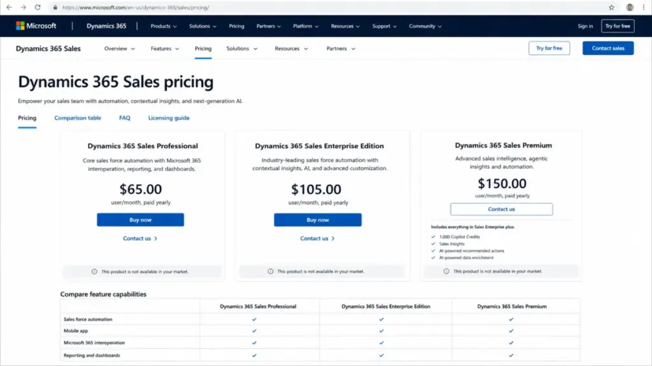This screenshot has height=366, width=652.
Task: Open the top nav Partners dropdown
Action: pos(268,26)
